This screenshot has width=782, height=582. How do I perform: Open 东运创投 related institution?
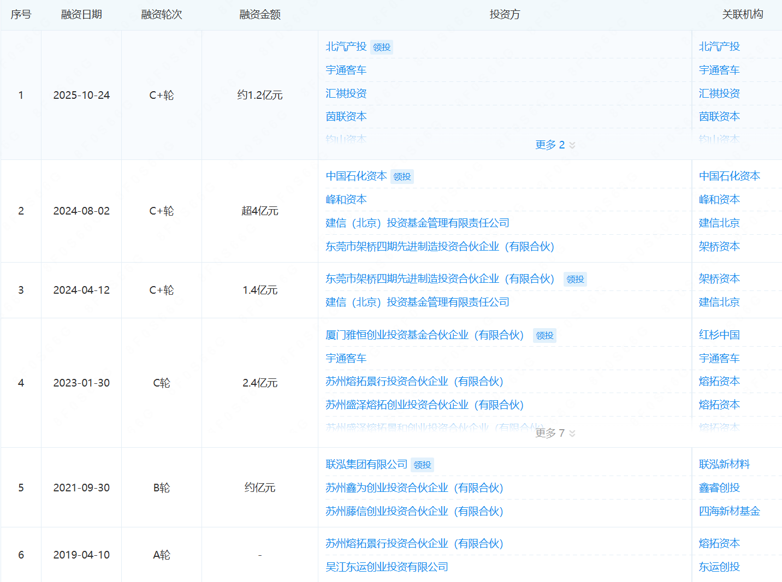coord(719,567)
